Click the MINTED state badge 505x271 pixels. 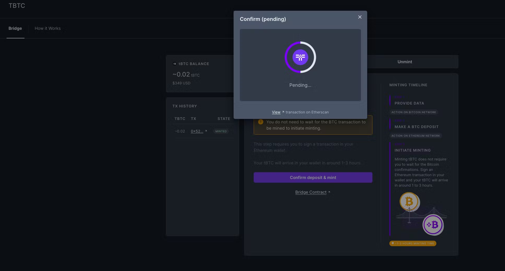pos(221,131)
